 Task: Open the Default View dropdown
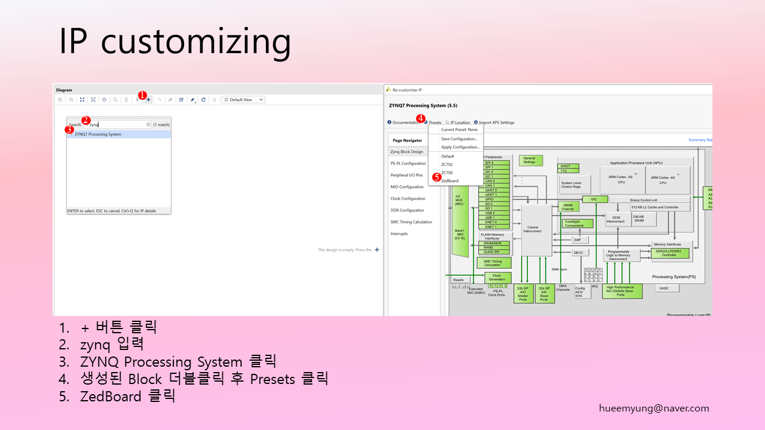244,100
